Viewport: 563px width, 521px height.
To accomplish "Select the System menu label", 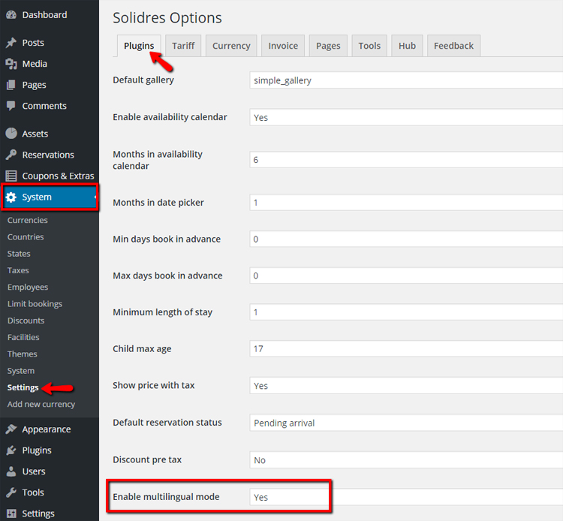I will tap(37, 197).
